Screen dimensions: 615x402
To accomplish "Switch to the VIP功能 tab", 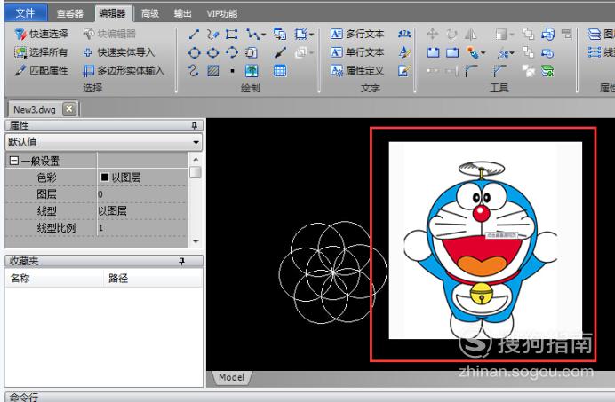I will click(x=222, y=13).
